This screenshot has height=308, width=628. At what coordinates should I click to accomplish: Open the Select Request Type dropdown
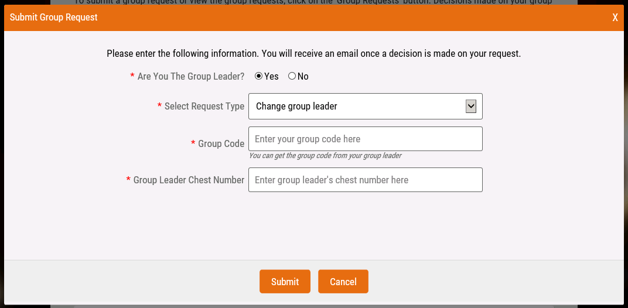[366, 106]
